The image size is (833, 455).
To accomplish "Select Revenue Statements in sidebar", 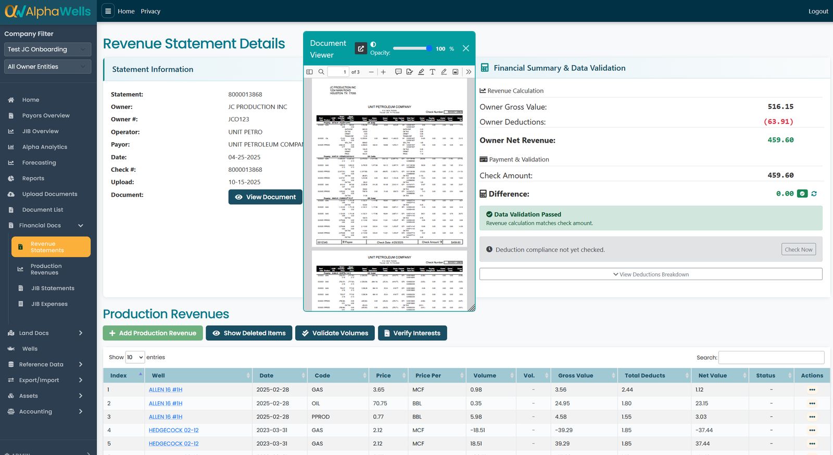I will click(51, 247).
